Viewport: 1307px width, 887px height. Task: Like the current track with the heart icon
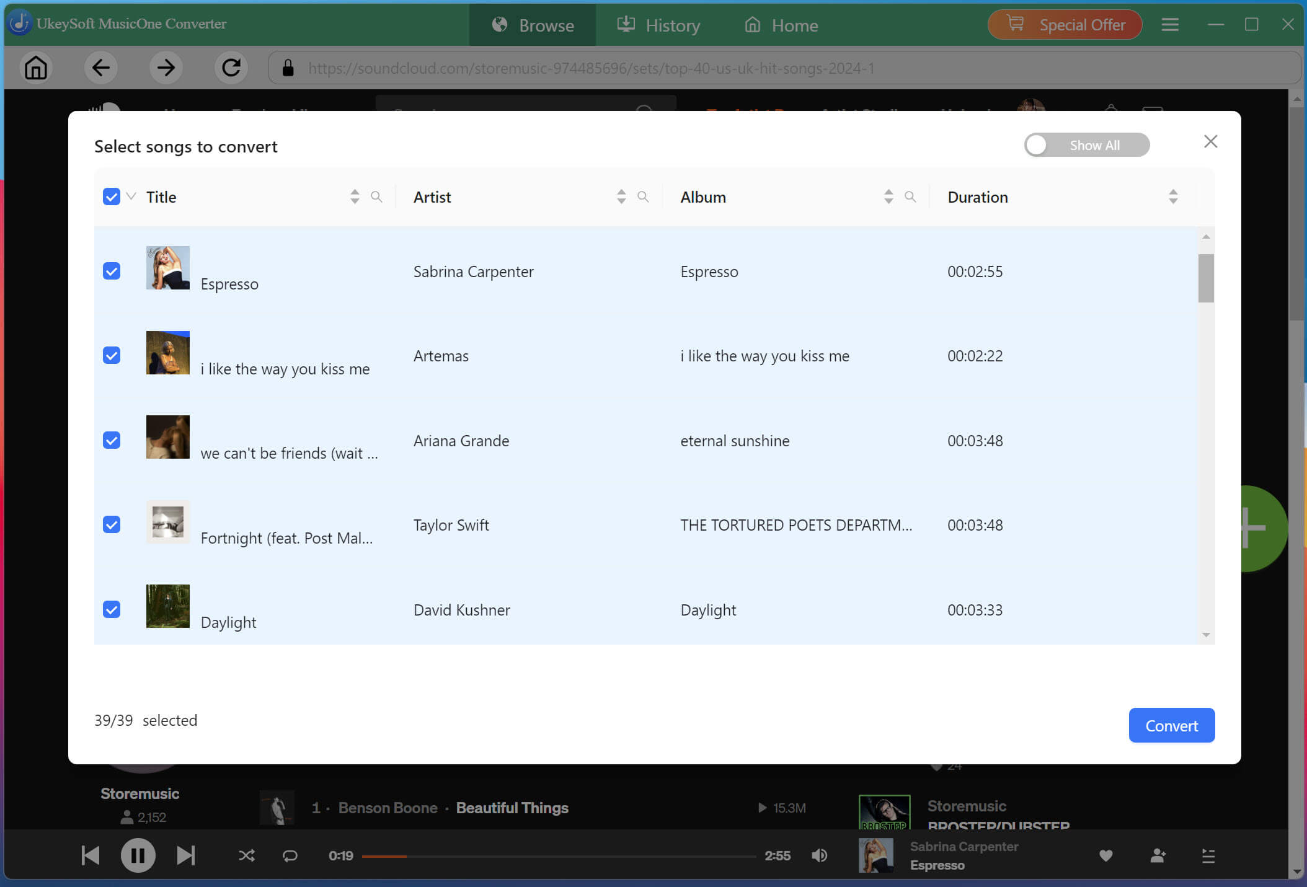pos(1105,856)
